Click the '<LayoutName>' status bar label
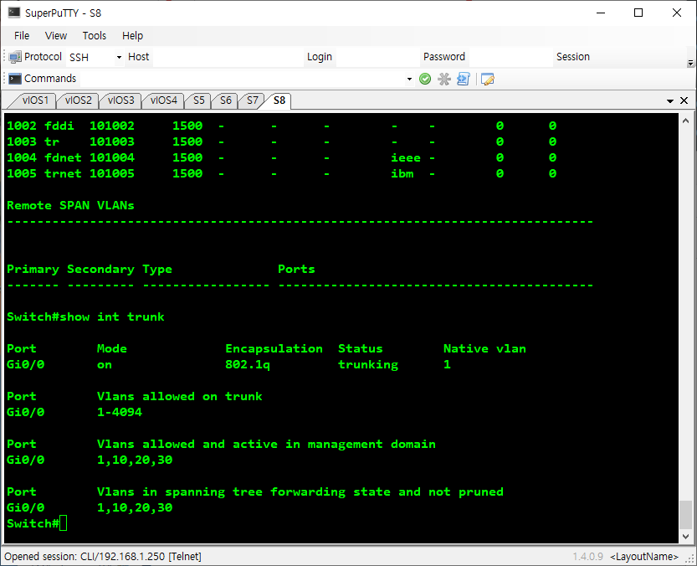Viewport: 697px width, 566px height. pyautogui.click(x=644, y=557)
